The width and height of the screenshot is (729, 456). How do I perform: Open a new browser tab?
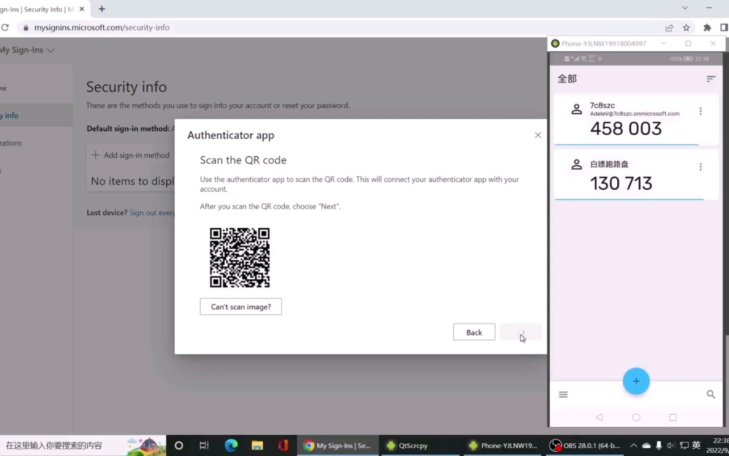pyautogui.click(x=102, y=9)
